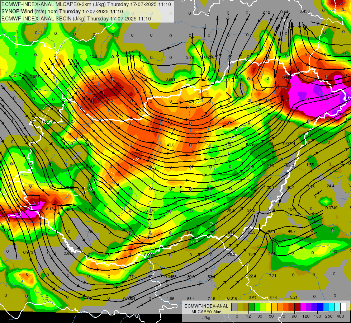Click the map value 0.973
This screenshot has height=323, width=351.
click(28, 252)
